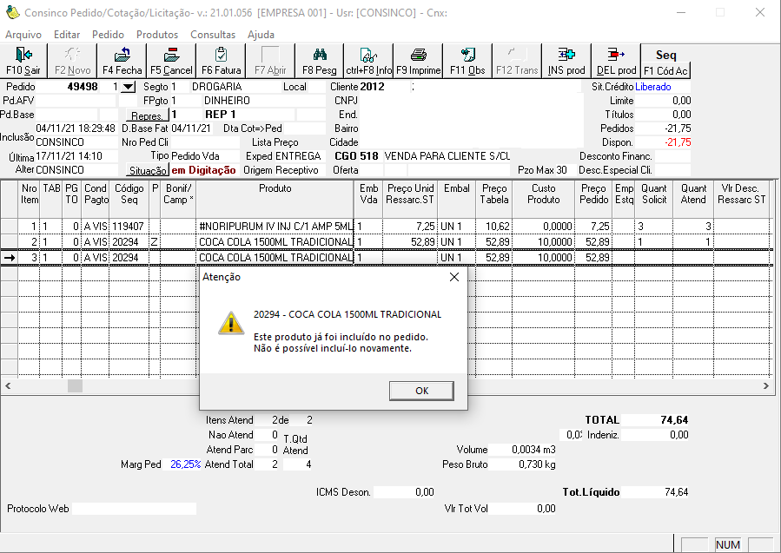Click the Custo Produto column header
This screenshot has width=781, height=553.
[x=543, y=199]
